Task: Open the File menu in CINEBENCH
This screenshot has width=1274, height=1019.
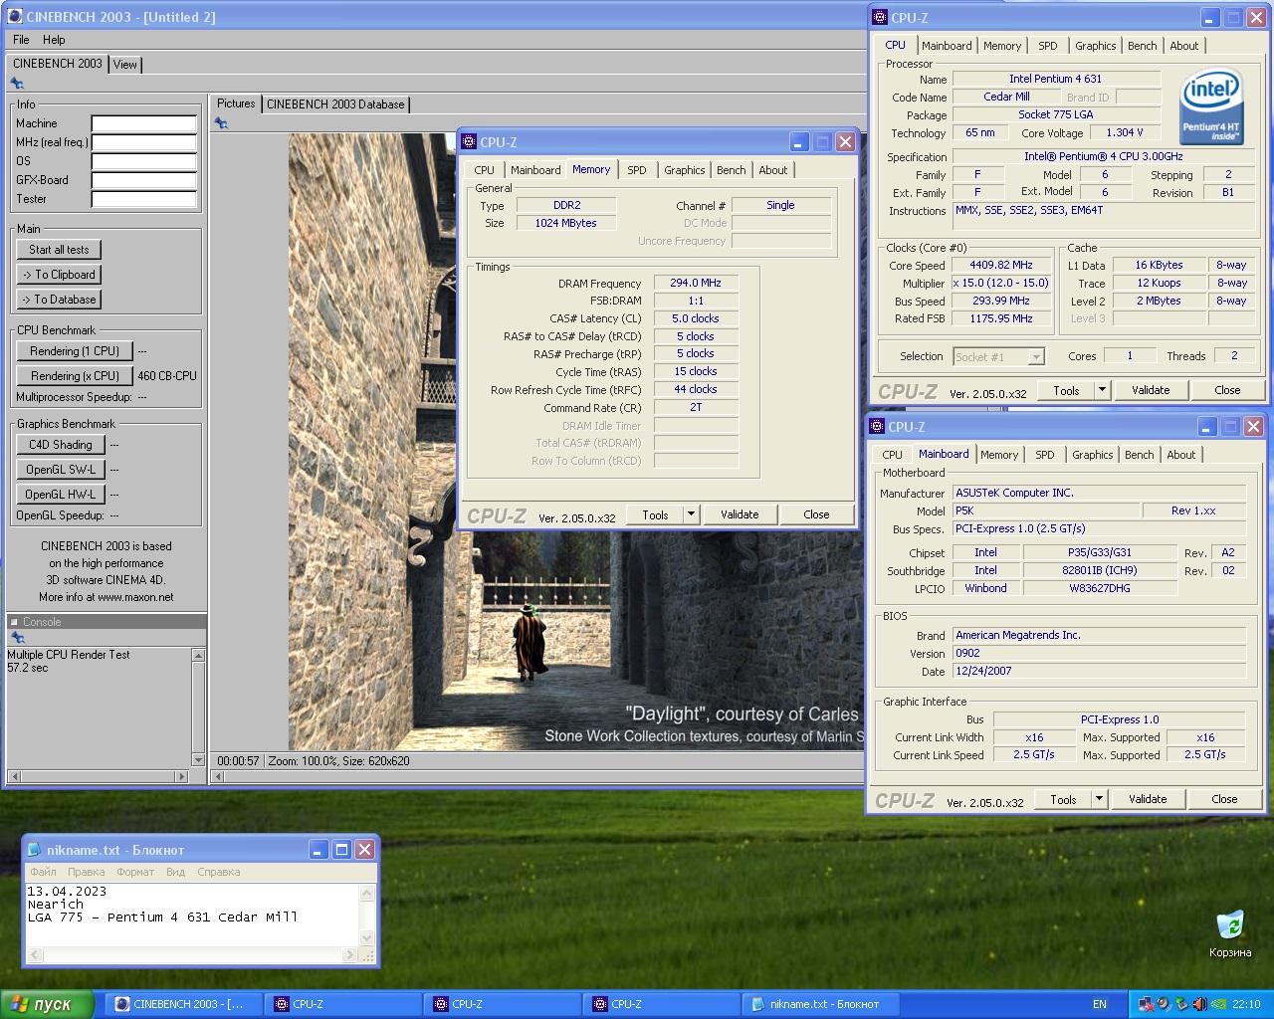Action: [21, 40]
